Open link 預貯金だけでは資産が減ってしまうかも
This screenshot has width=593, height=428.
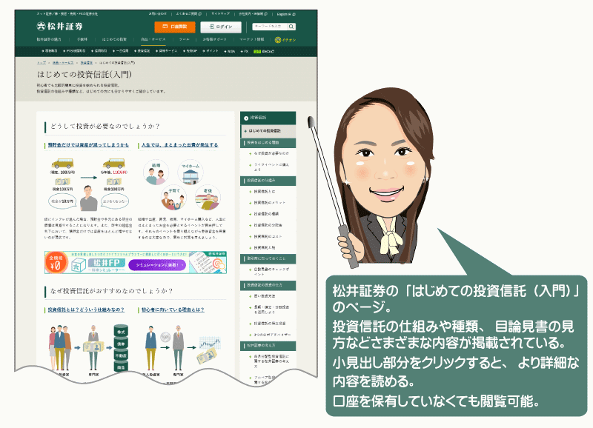(x=87, y=144)
